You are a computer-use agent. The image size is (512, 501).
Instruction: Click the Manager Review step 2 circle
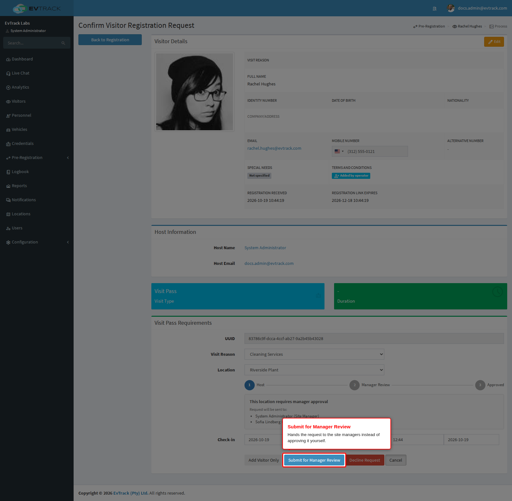click(x=355, y=385)
